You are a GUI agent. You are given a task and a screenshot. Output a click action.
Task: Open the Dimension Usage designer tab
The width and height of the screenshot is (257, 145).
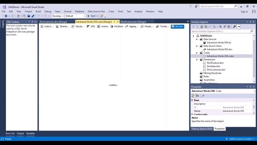(62, 26)
